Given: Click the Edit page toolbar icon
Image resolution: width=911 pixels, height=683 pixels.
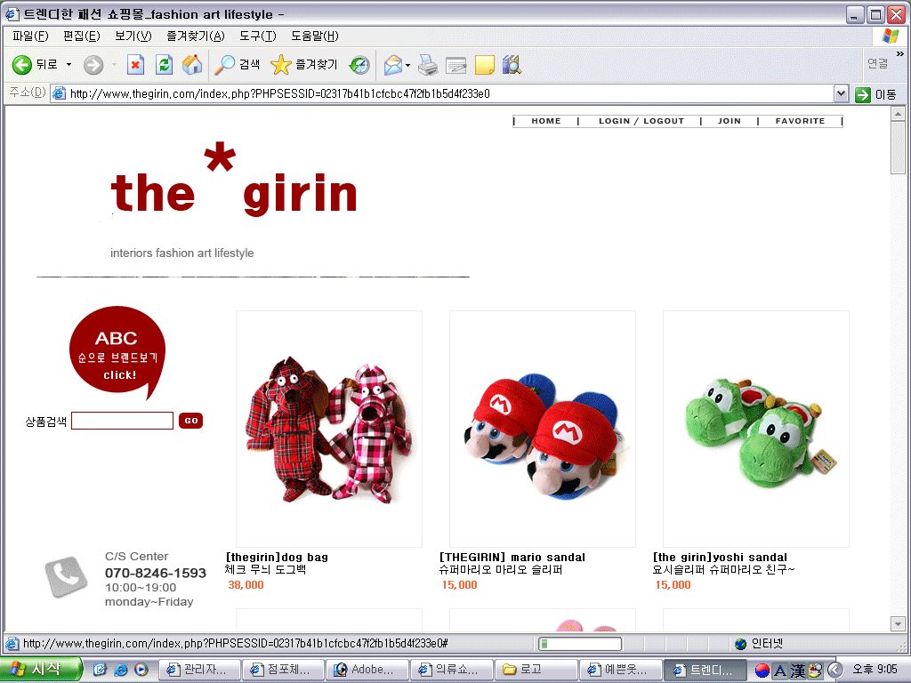Looking at the screenshot, I should point(456,65).
